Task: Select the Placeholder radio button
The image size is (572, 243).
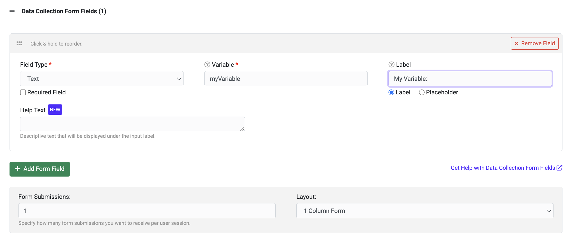Action: pyautogui.click(x=422, y=92)
